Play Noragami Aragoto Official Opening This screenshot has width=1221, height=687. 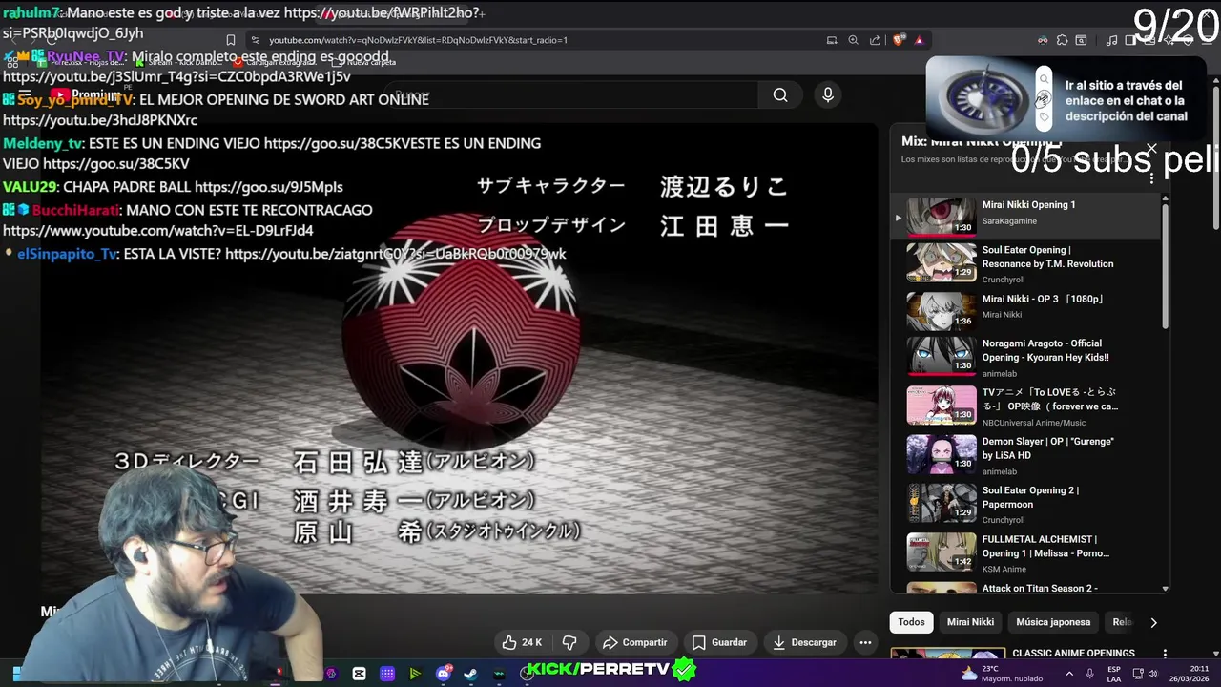1025,356
